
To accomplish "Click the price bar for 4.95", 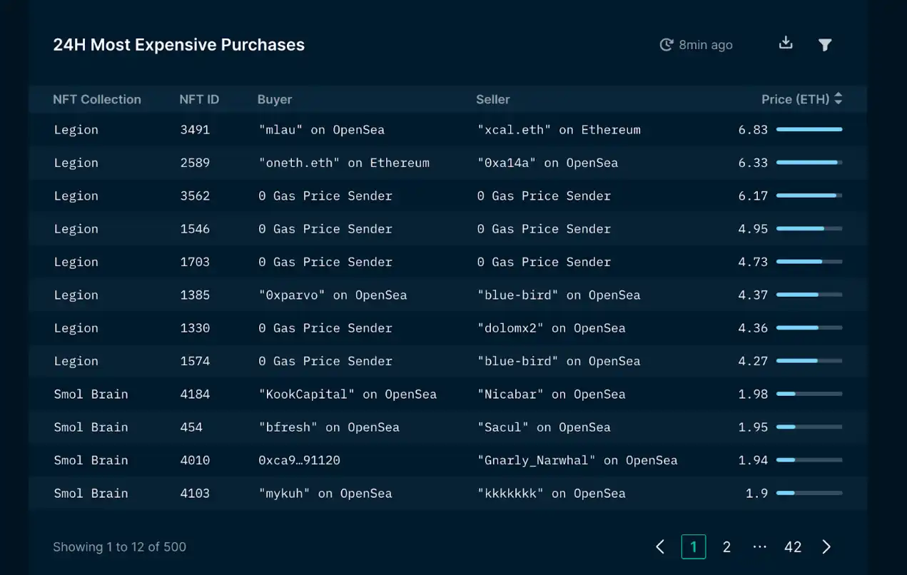I will 809,228.
